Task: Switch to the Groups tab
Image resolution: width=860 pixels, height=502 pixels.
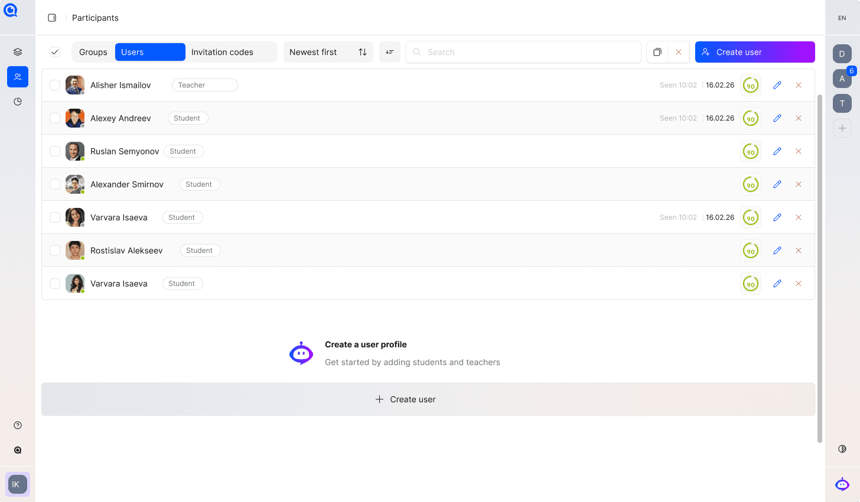Action: (x=93, y=52)
